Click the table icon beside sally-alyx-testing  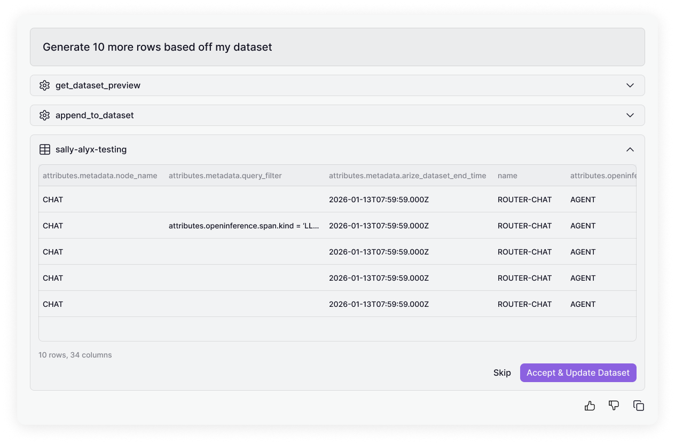tap(45, 149)
